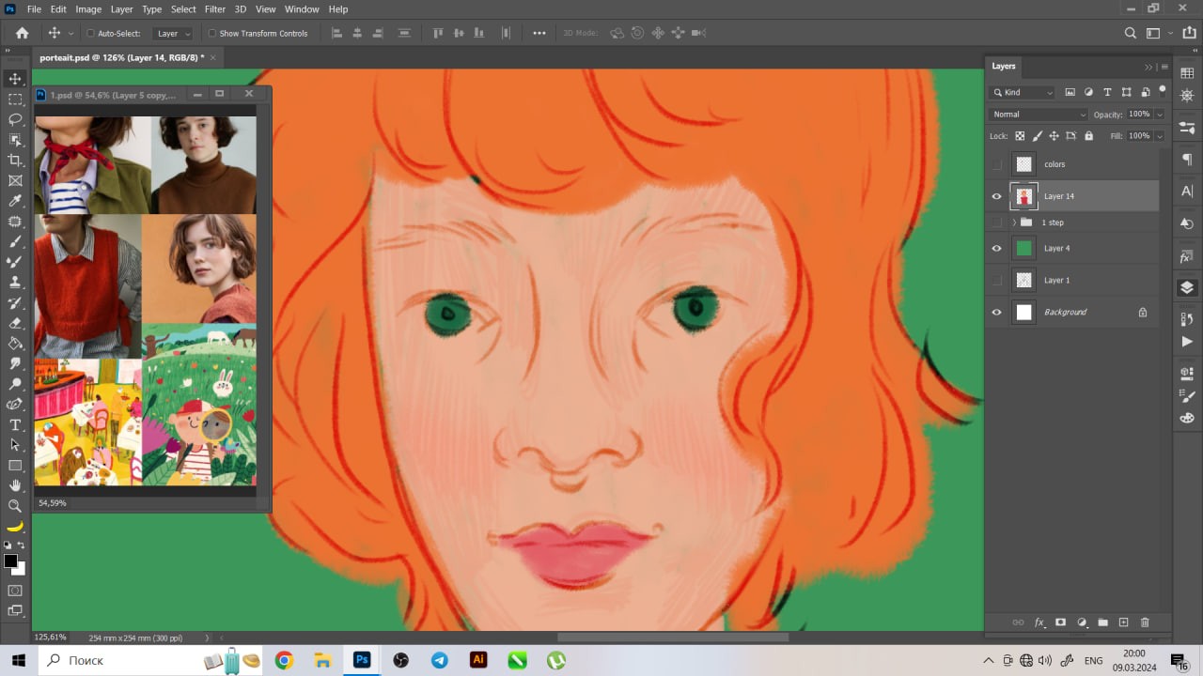The width and height of the screenshot is (1203, 676).
Task: Open the Normal blend mode dropdown
Action: pos(1038,115)
